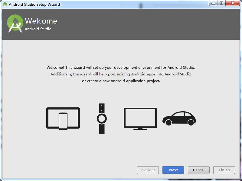Screen dimensions: 242x181
Task: Maximize the Setup Wizard window
Action: point(221,3)
